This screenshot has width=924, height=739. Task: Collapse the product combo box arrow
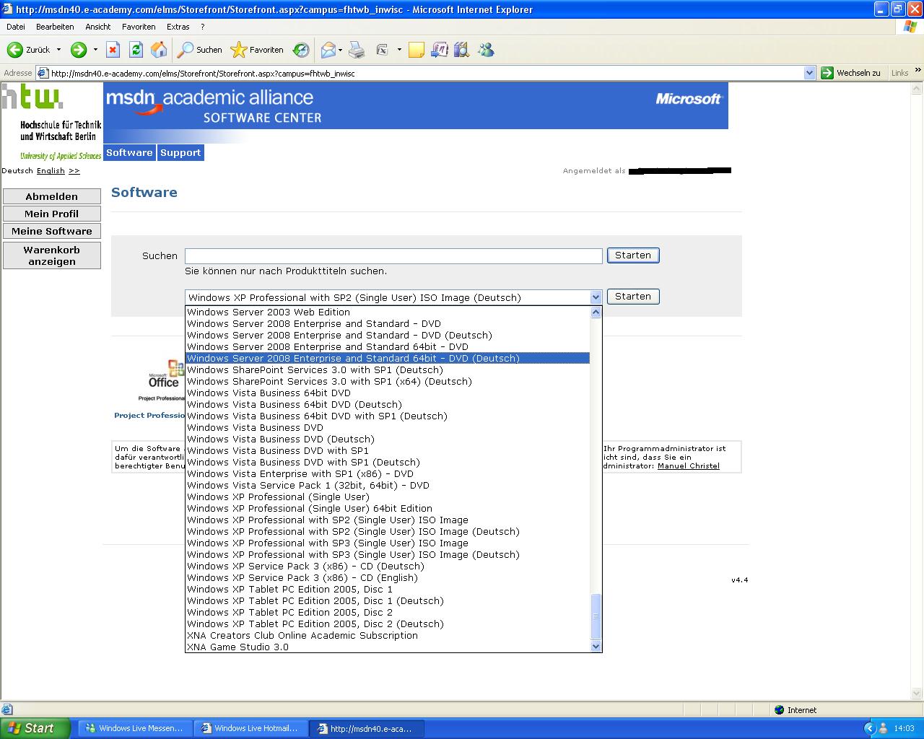tap(596, 297)
